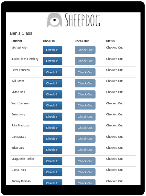Click the Sheepdog title text

click(83, 20)
